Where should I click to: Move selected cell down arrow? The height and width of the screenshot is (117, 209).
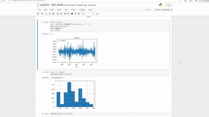click(x=61, y=14)
